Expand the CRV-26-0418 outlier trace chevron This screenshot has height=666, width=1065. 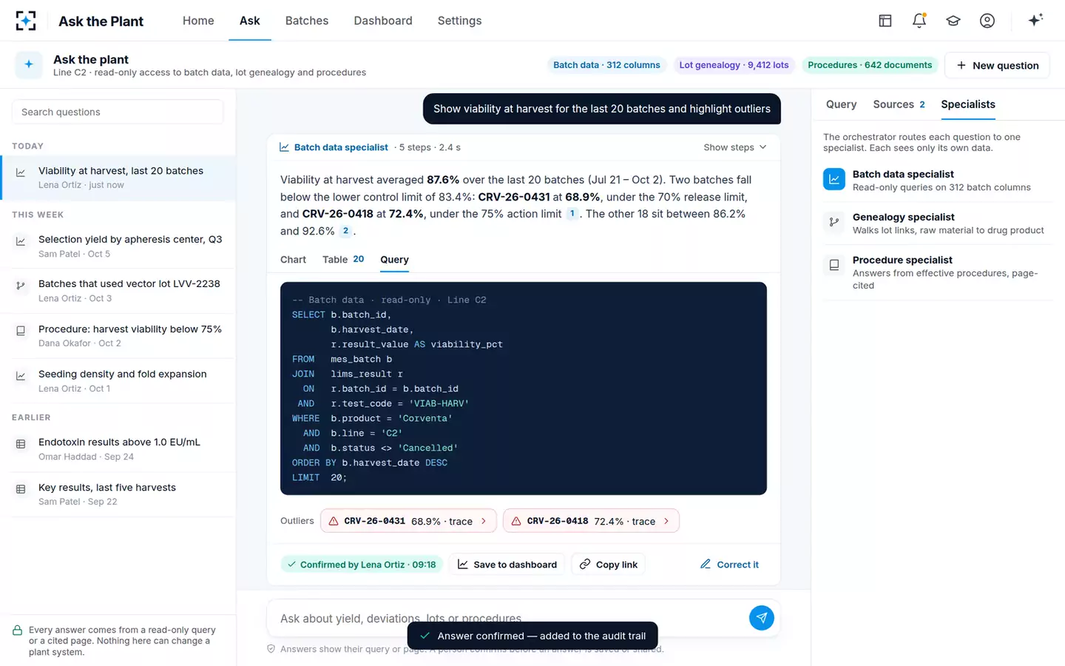[666, 521]
